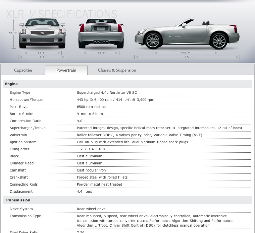Click the front view car image
This screenshot has height=233, width=255.
click(42, 33)
